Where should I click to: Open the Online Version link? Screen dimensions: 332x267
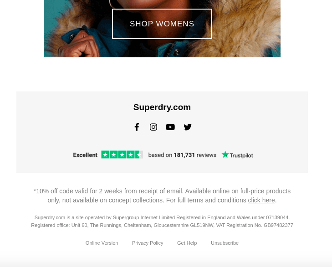pyautogui.click(x=102, y=243)
